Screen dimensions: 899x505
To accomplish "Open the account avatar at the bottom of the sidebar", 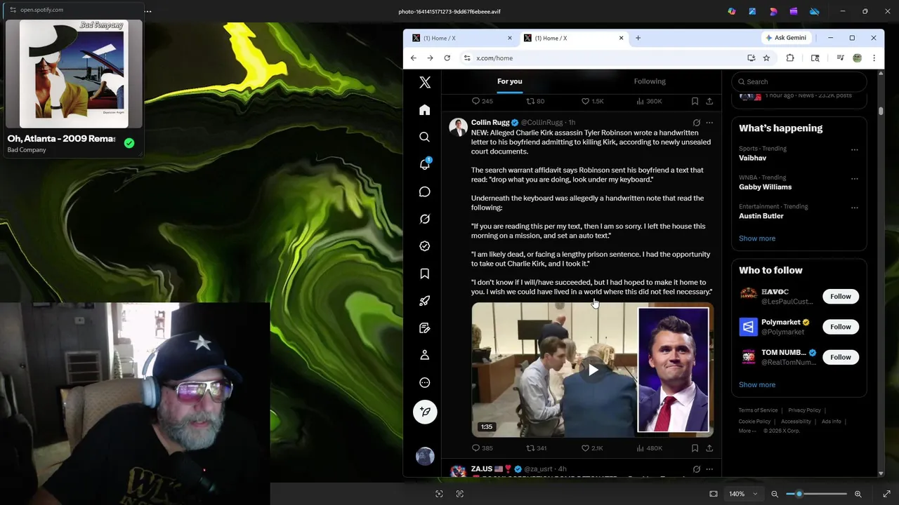I will [425, 457].
